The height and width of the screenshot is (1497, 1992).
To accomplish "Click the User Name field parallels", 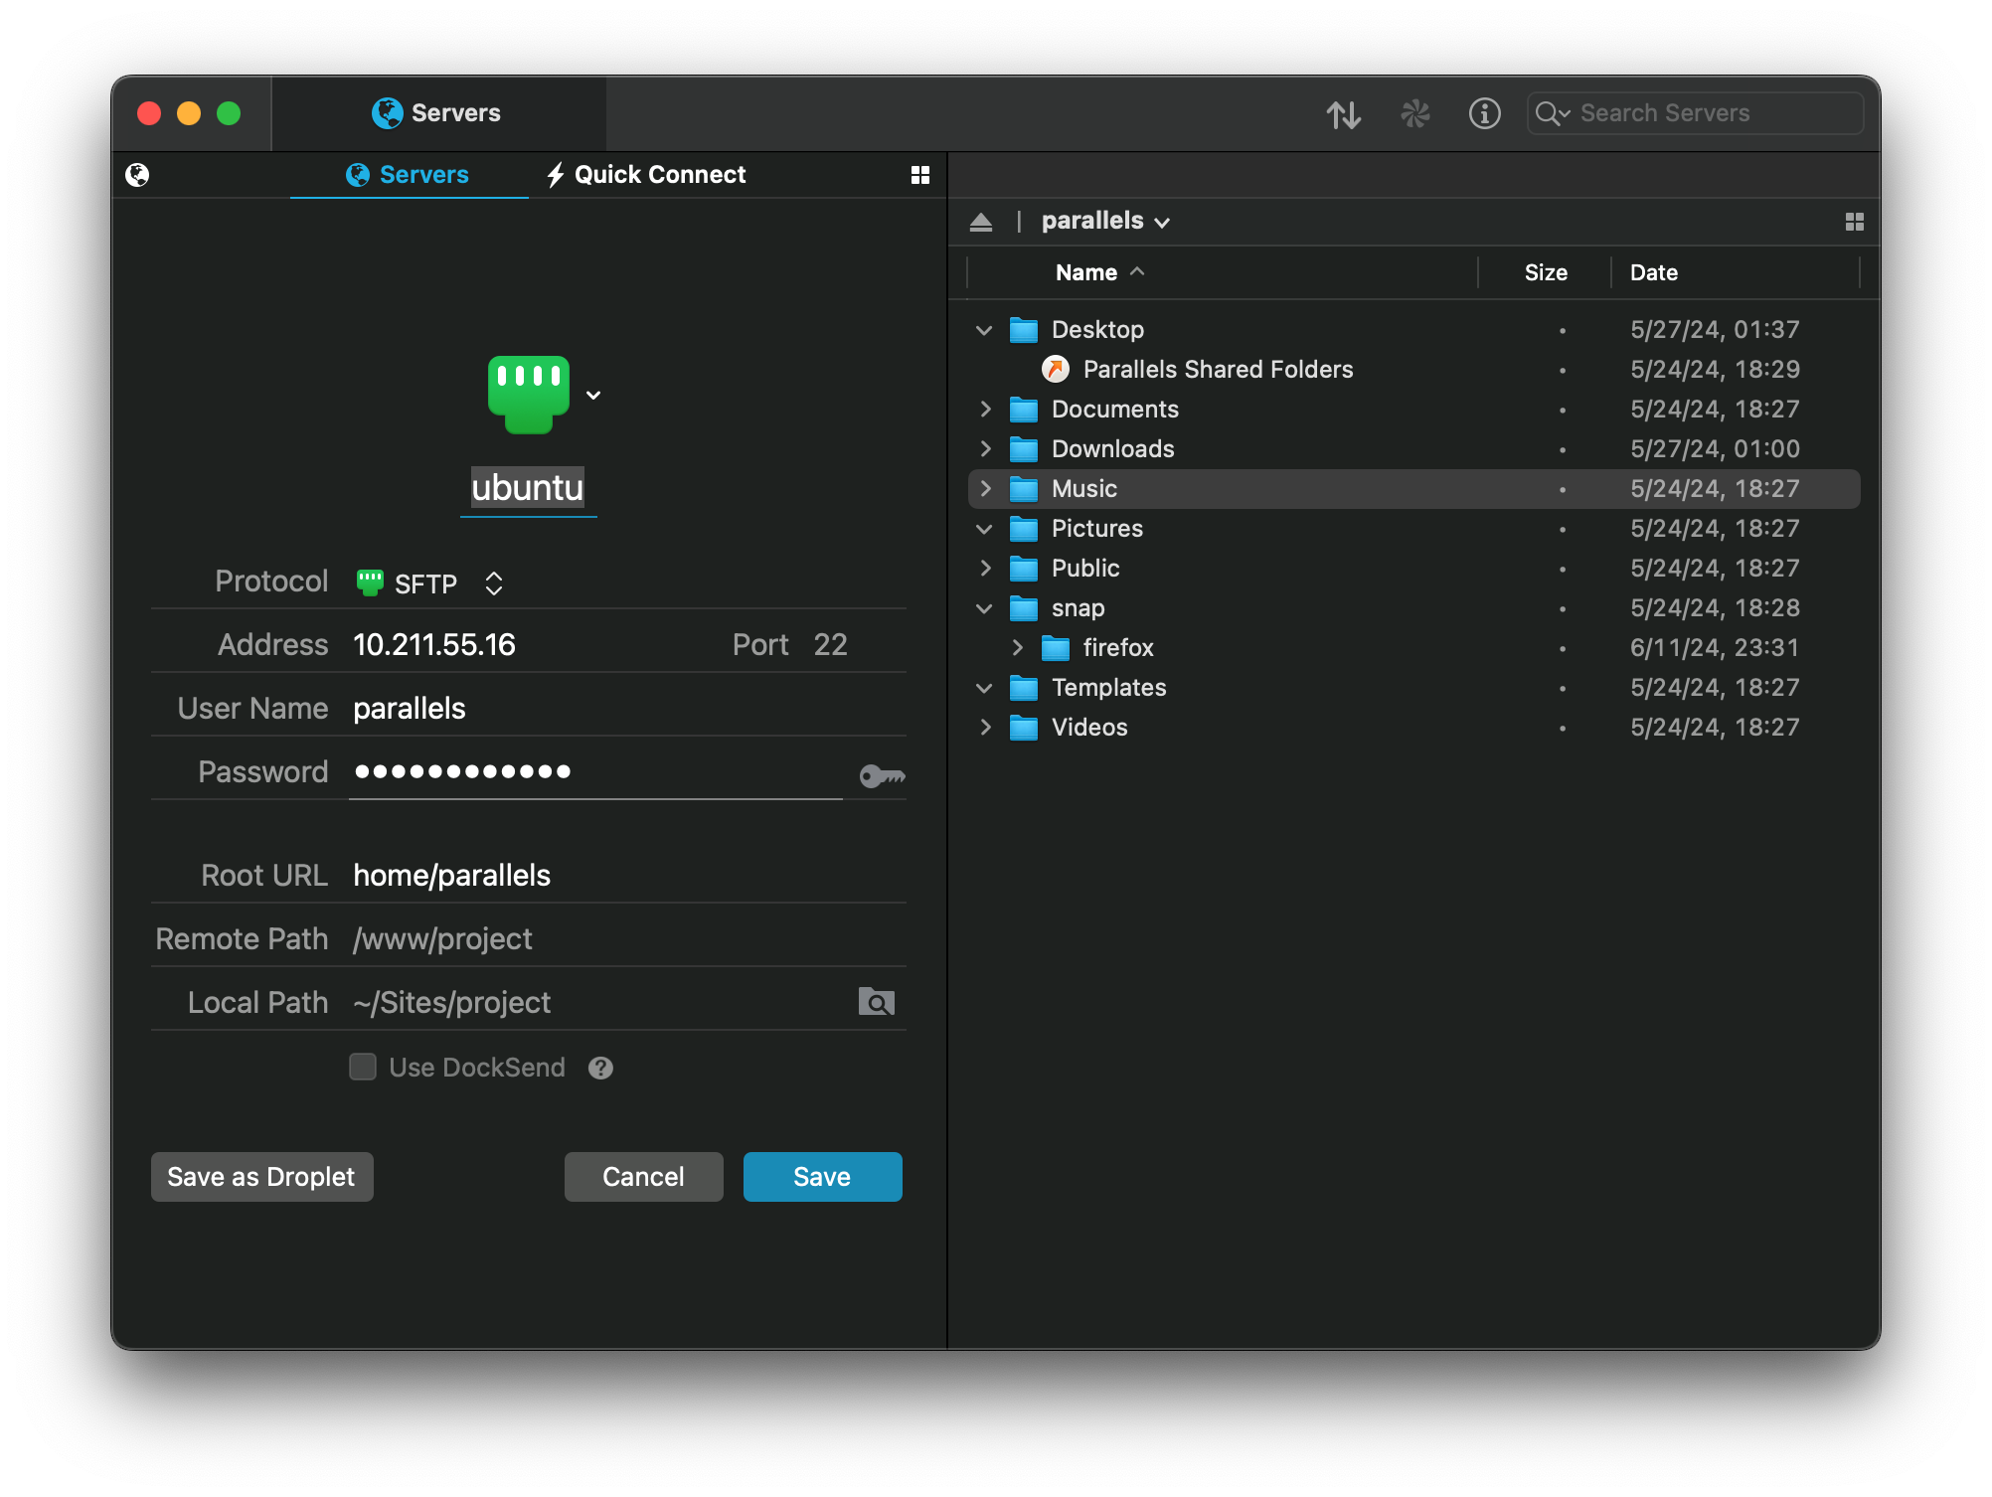I will click(x=626, y=709).
